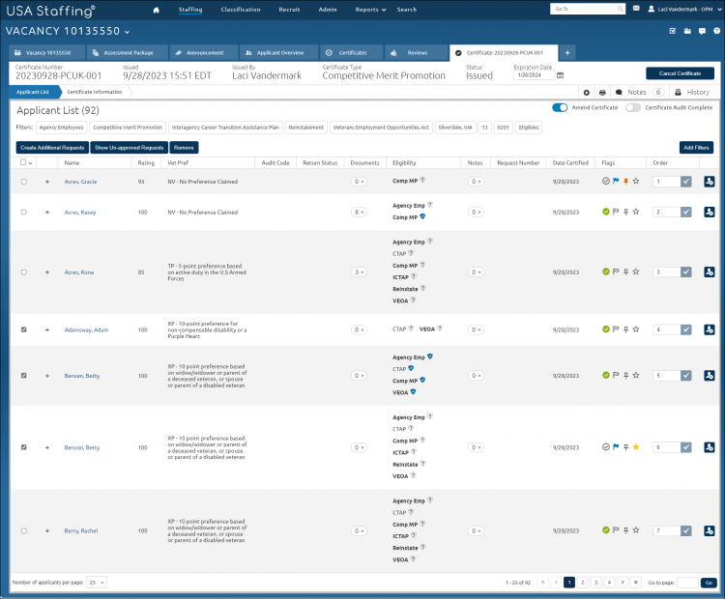Open applicant record icon for Berry, Rachel
725x599 pixels.
[710, 530]
